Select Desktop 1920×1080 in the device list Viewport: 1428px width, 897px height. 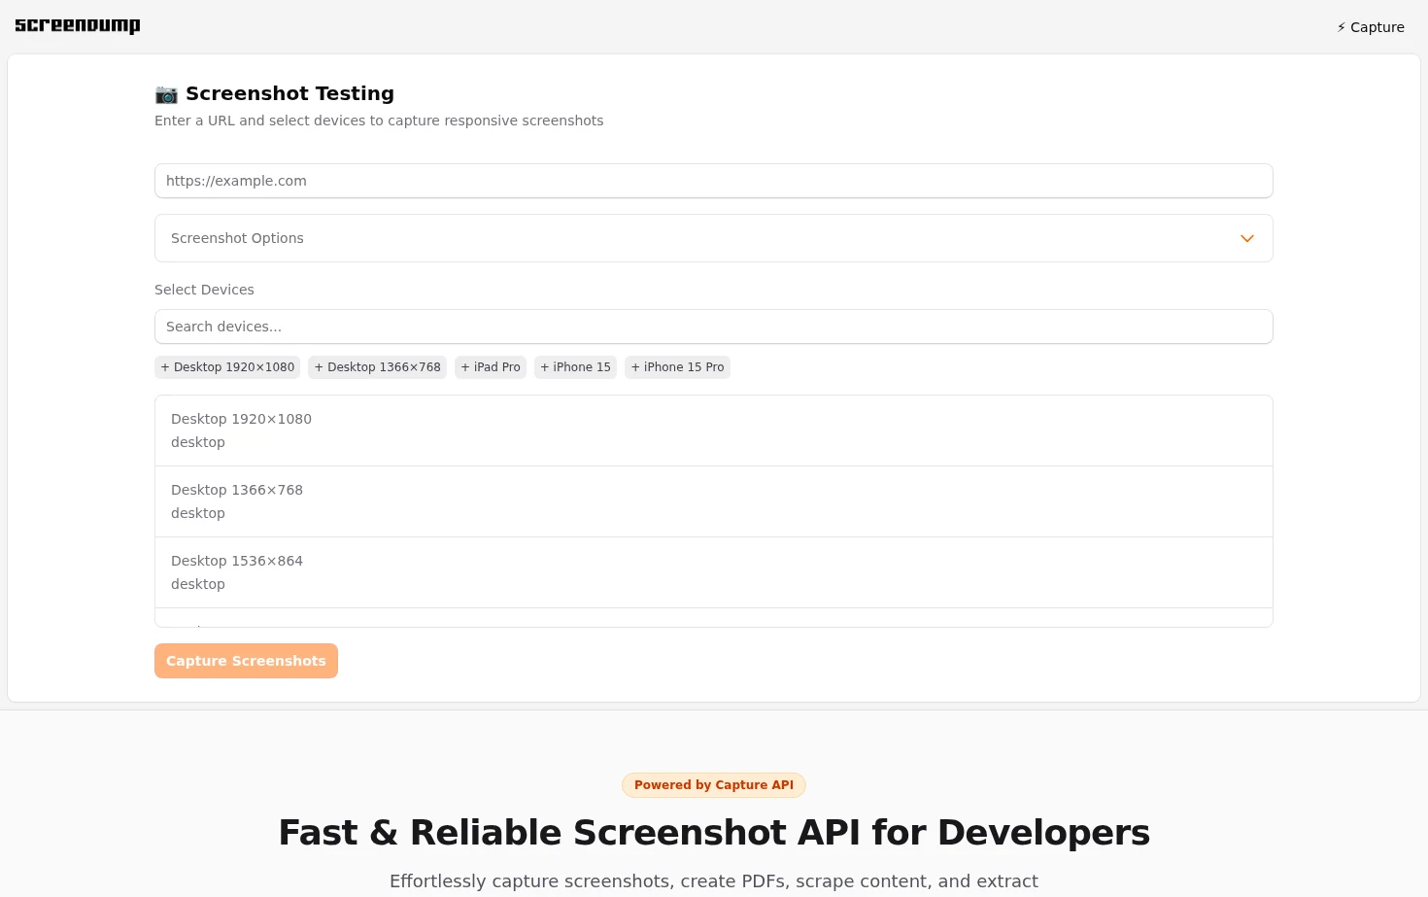(714, 431)
